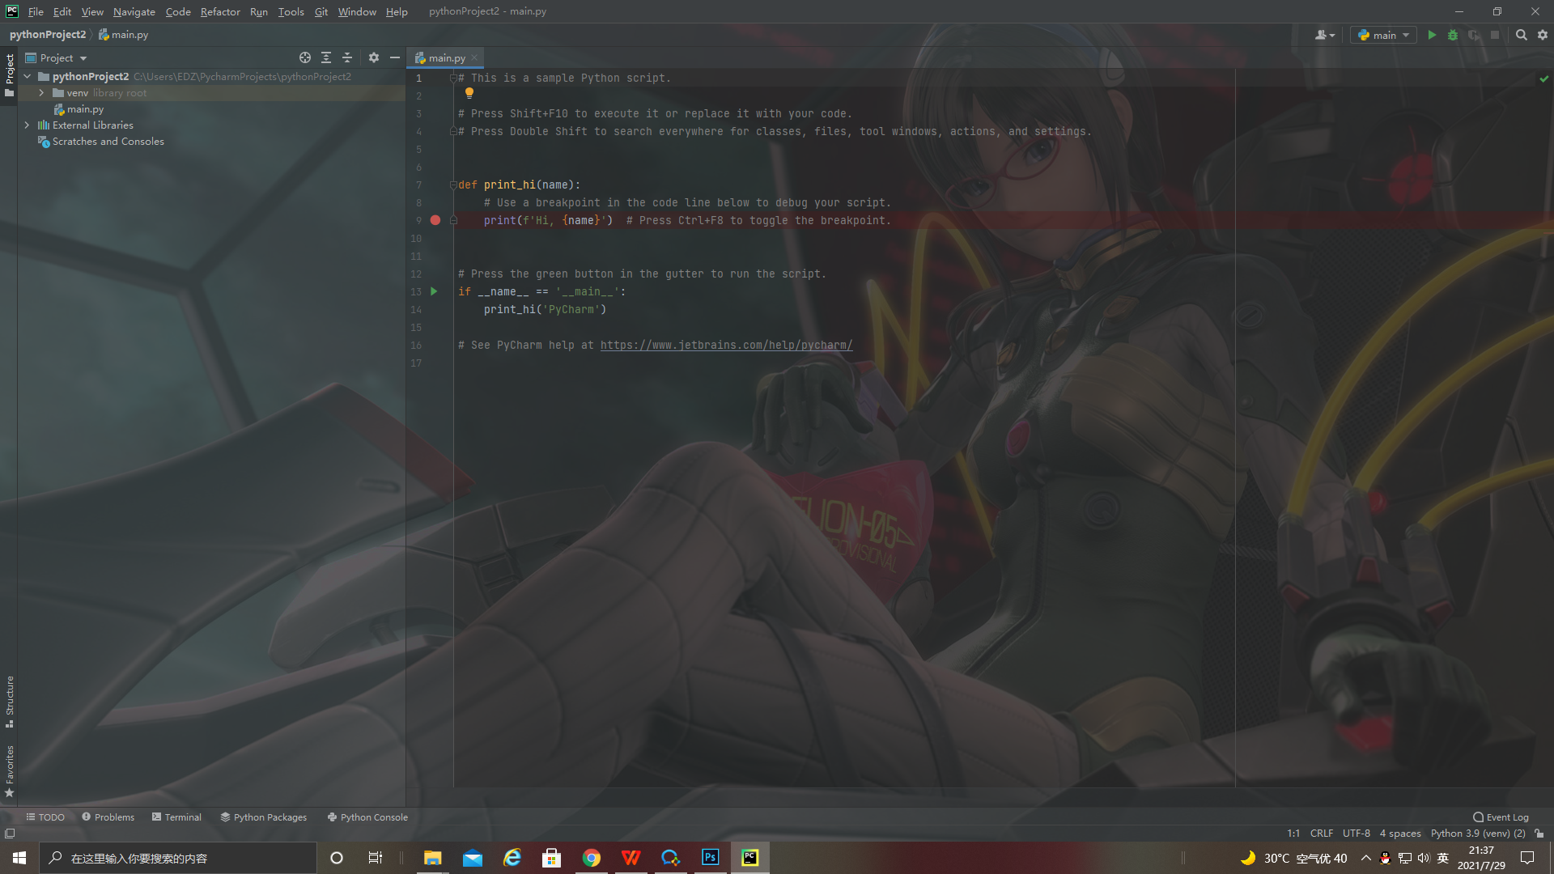This screenshot has width=1554, height=874.
Task: Hide the Project tool window
Action: click(395, 57)
